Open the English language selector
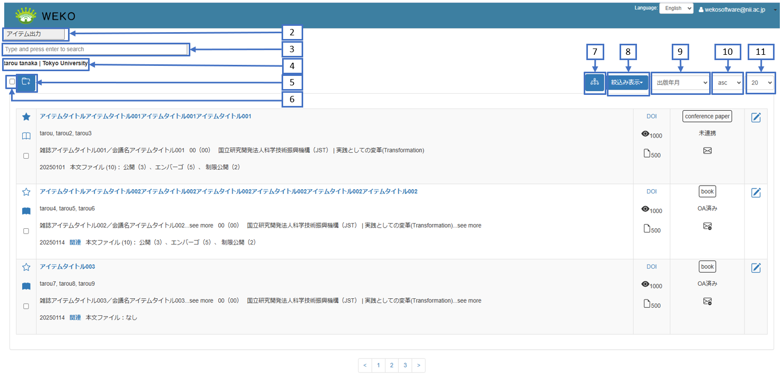Image resolution: width=783 pixels, height=379 pixels. 677,8
